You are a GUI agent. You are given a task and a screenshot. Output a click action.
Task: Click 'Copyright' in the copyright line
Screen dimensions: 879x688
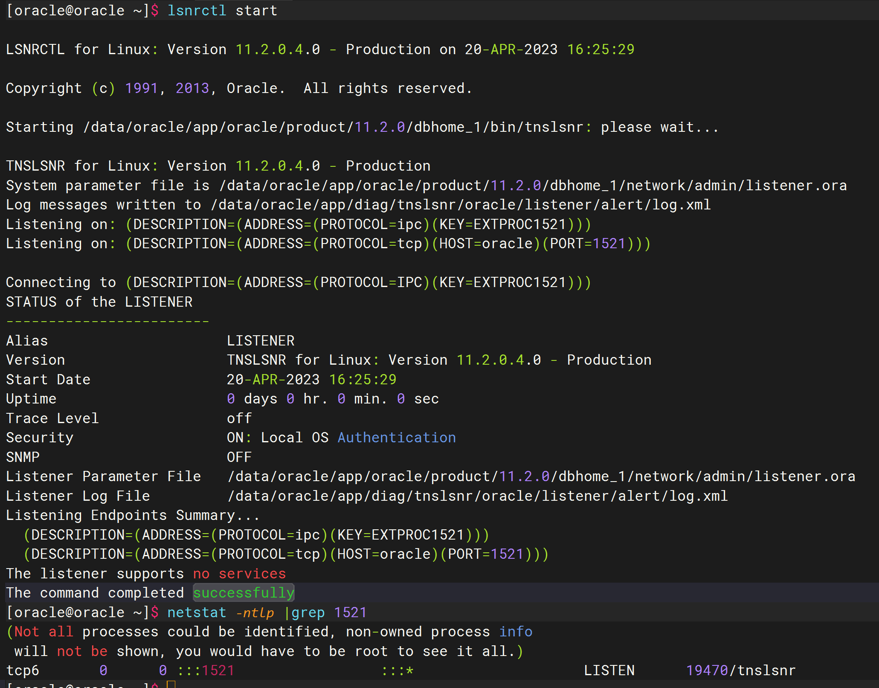tap(44, 88)
